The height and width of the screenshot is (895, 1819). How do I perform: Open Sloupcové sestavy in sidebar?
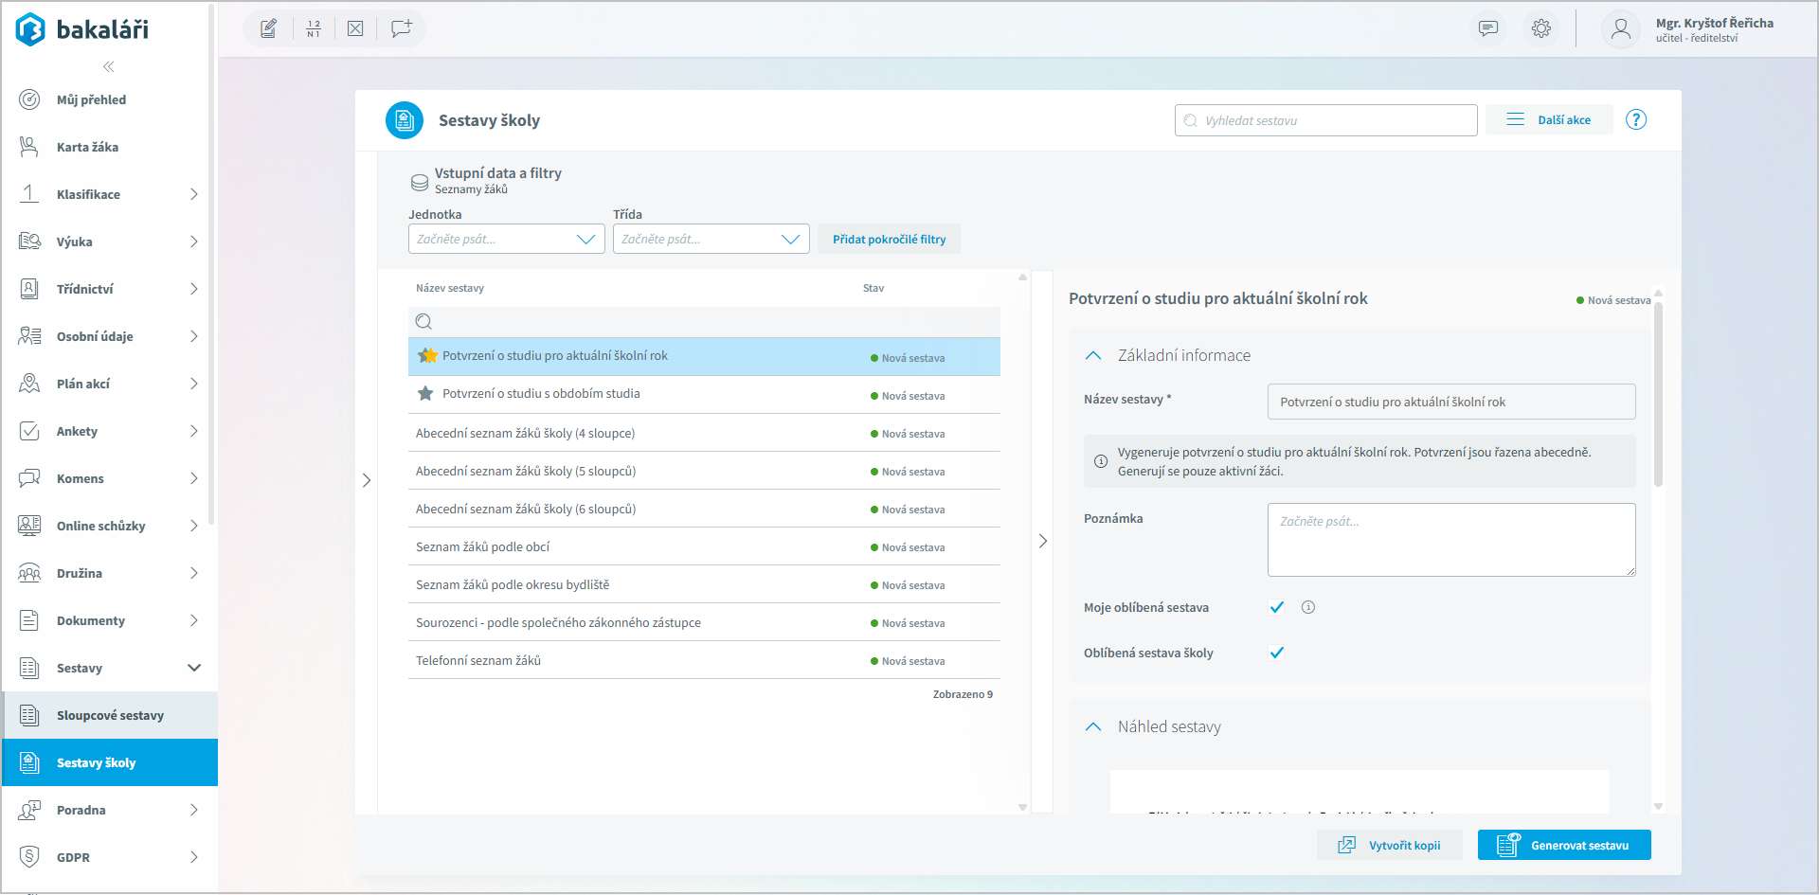[x=110, y=715]
